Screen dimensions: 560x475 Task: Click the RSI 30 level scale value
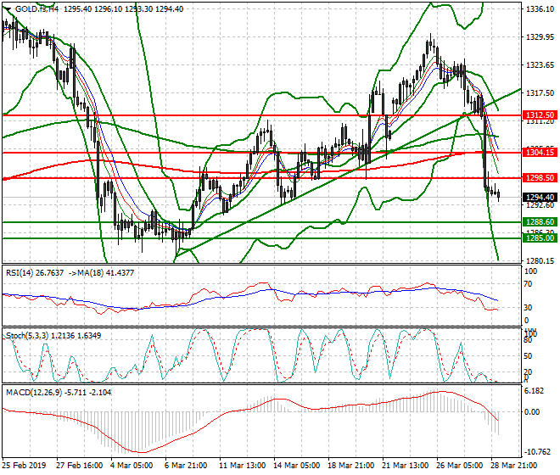[529, 308]
